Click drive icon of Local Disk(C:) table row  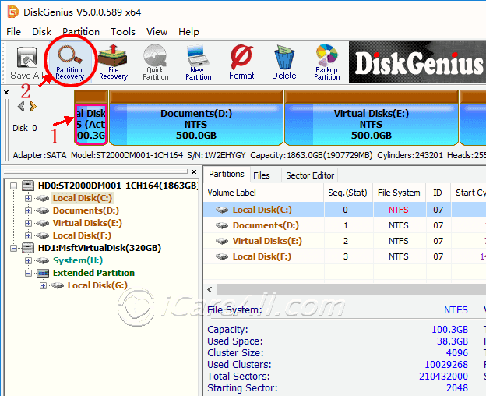(222, 210)
